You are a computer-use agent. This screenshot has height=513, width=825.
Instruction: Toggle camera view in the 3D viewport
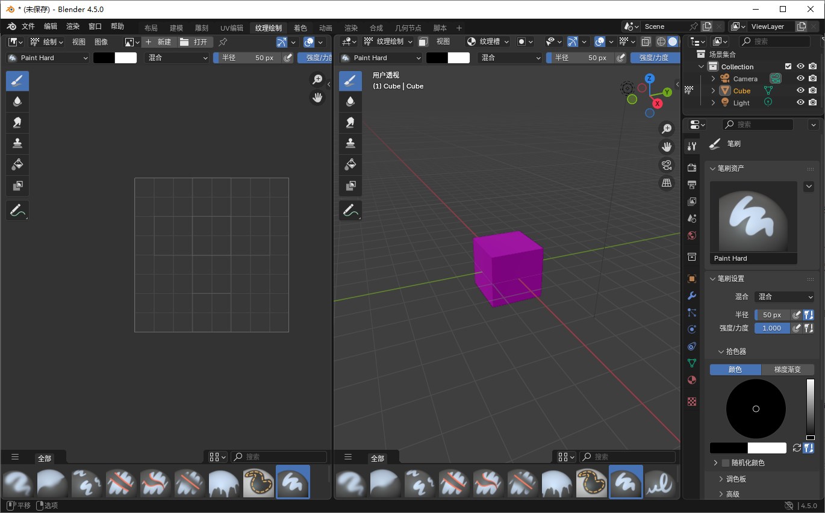(x=667, y=165)
